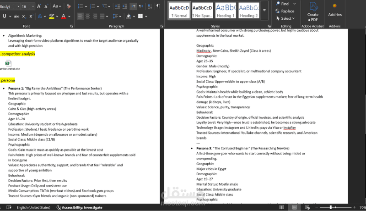Apply underline formatting

tap(5, 16)
